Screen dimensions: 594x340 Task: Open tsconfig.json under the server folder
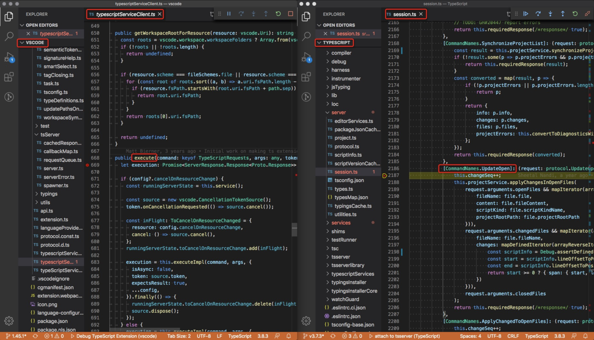349,181
